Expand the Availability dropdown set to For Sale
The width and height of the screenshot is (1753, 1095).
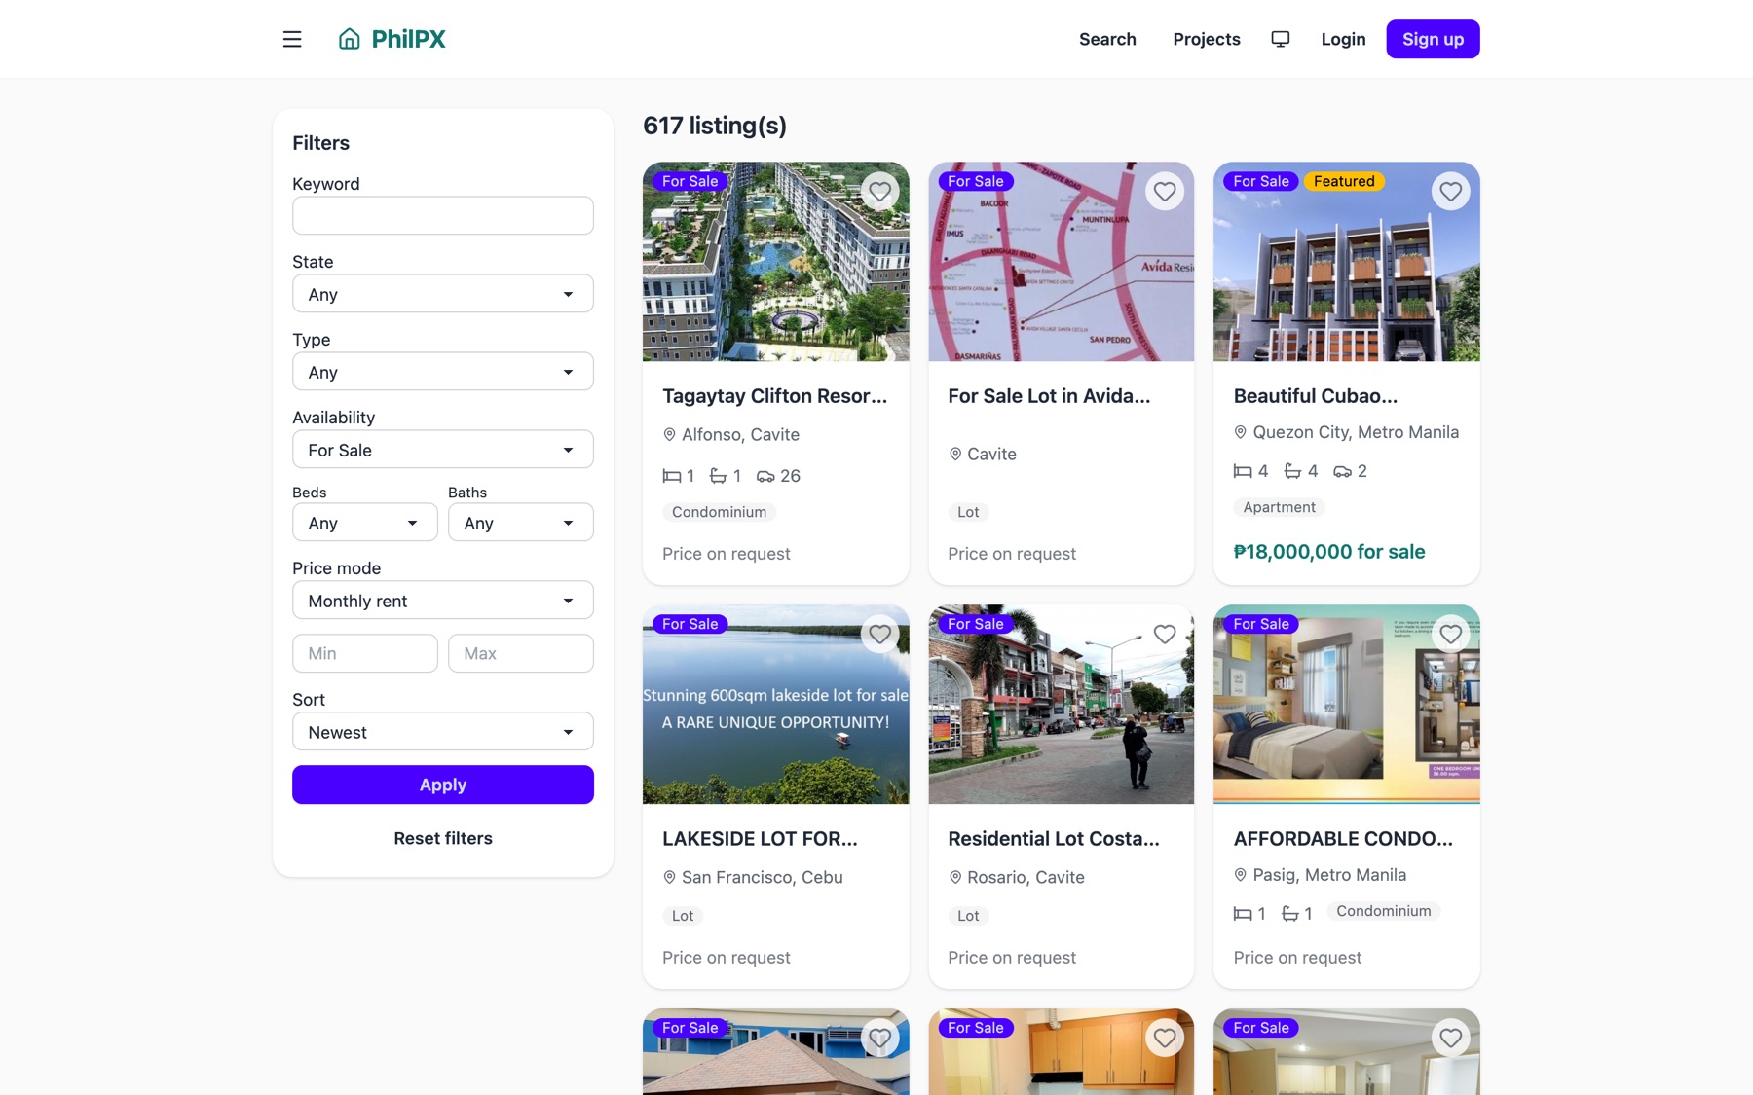pyautogui.click(x=443, y=450)
